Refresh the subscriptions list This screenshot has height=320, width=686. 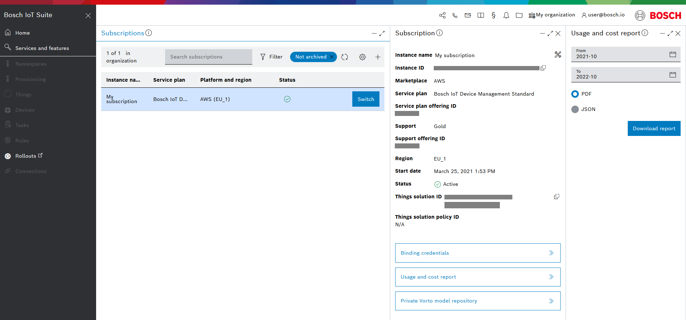pos(344,57)
